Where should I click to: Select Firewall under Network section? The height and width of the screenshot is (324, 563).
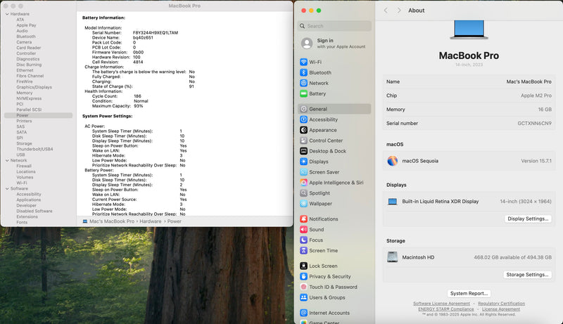(24, 166)
